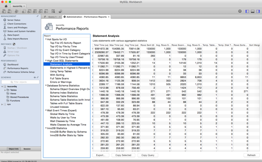The height and width of the screenshot is (162, 262).
Task: Collapse the Wait Event Times (Expert) group
Action: coord(46,110)
